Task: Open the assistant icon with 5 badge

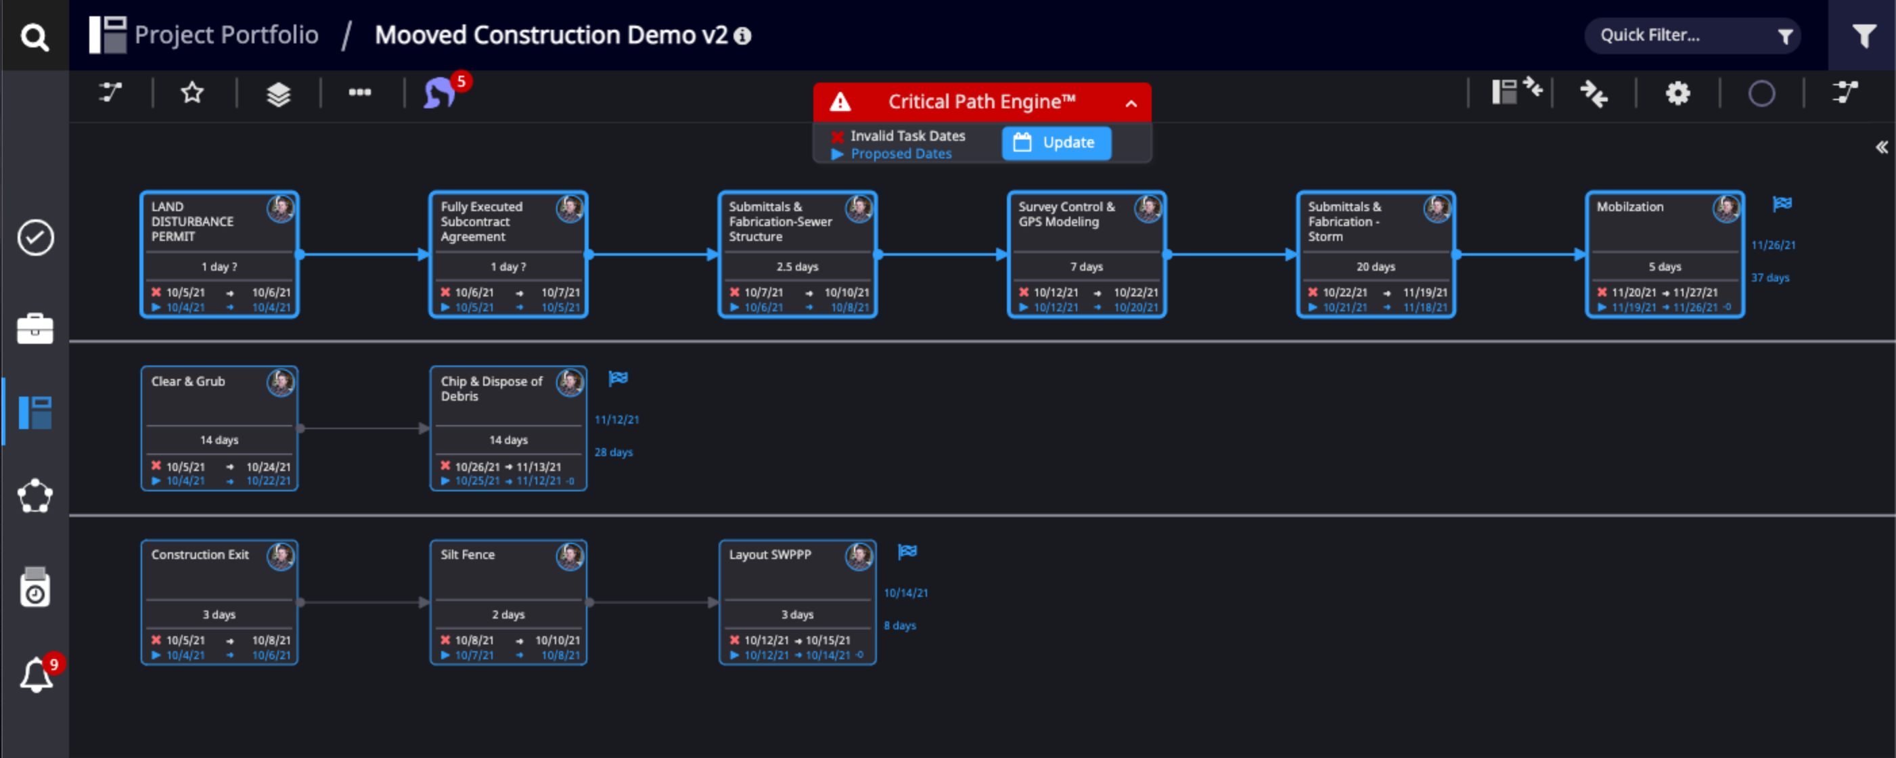Action: 440,93
